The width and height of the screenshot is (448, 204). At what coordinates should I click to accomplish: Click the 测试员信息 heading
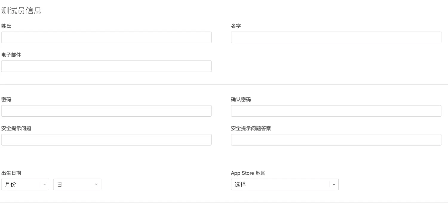coord(22,11)
